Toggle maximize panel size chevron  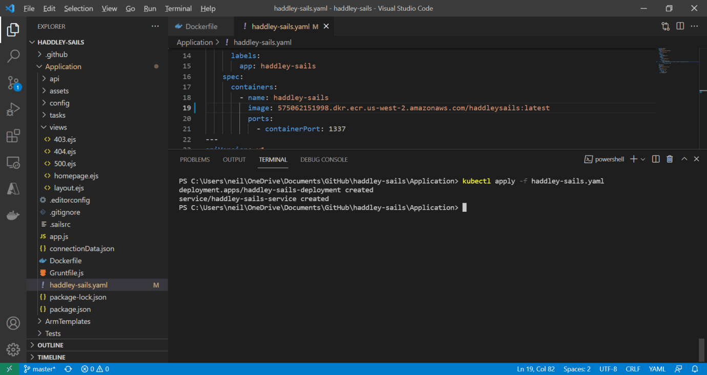click(684, 159)
